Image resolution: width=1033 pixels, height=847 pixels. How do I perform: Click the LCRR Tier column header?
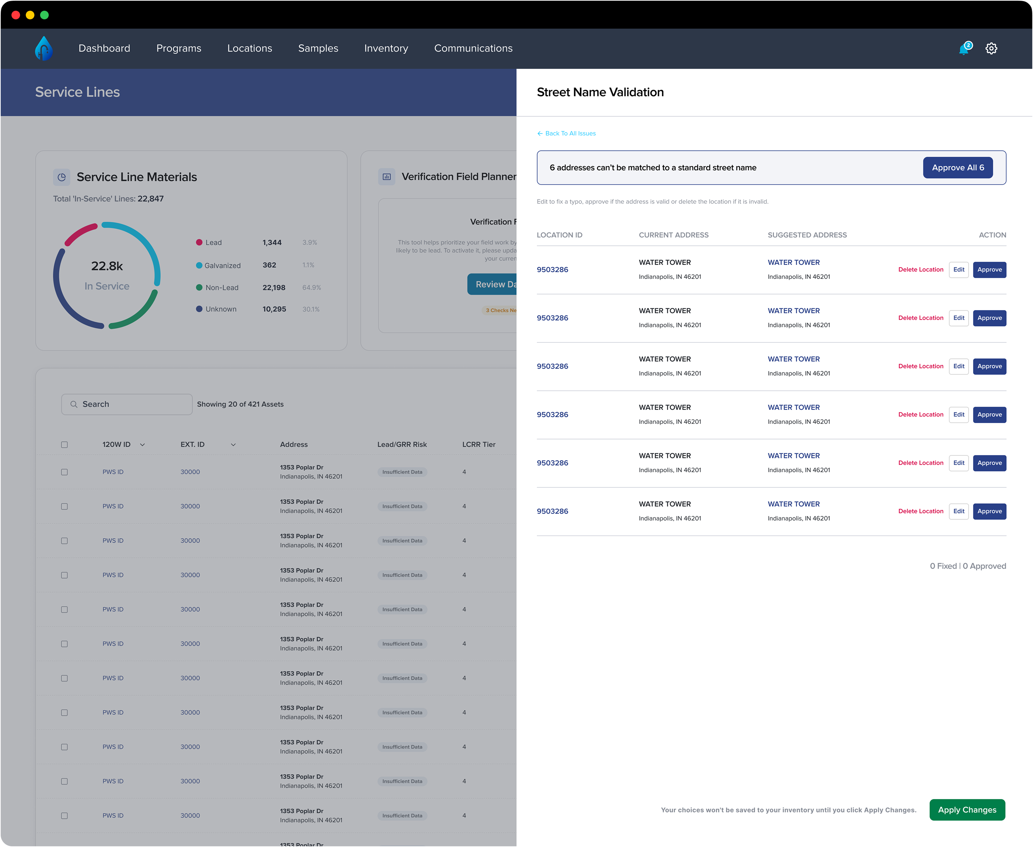[x=479, y=445]
